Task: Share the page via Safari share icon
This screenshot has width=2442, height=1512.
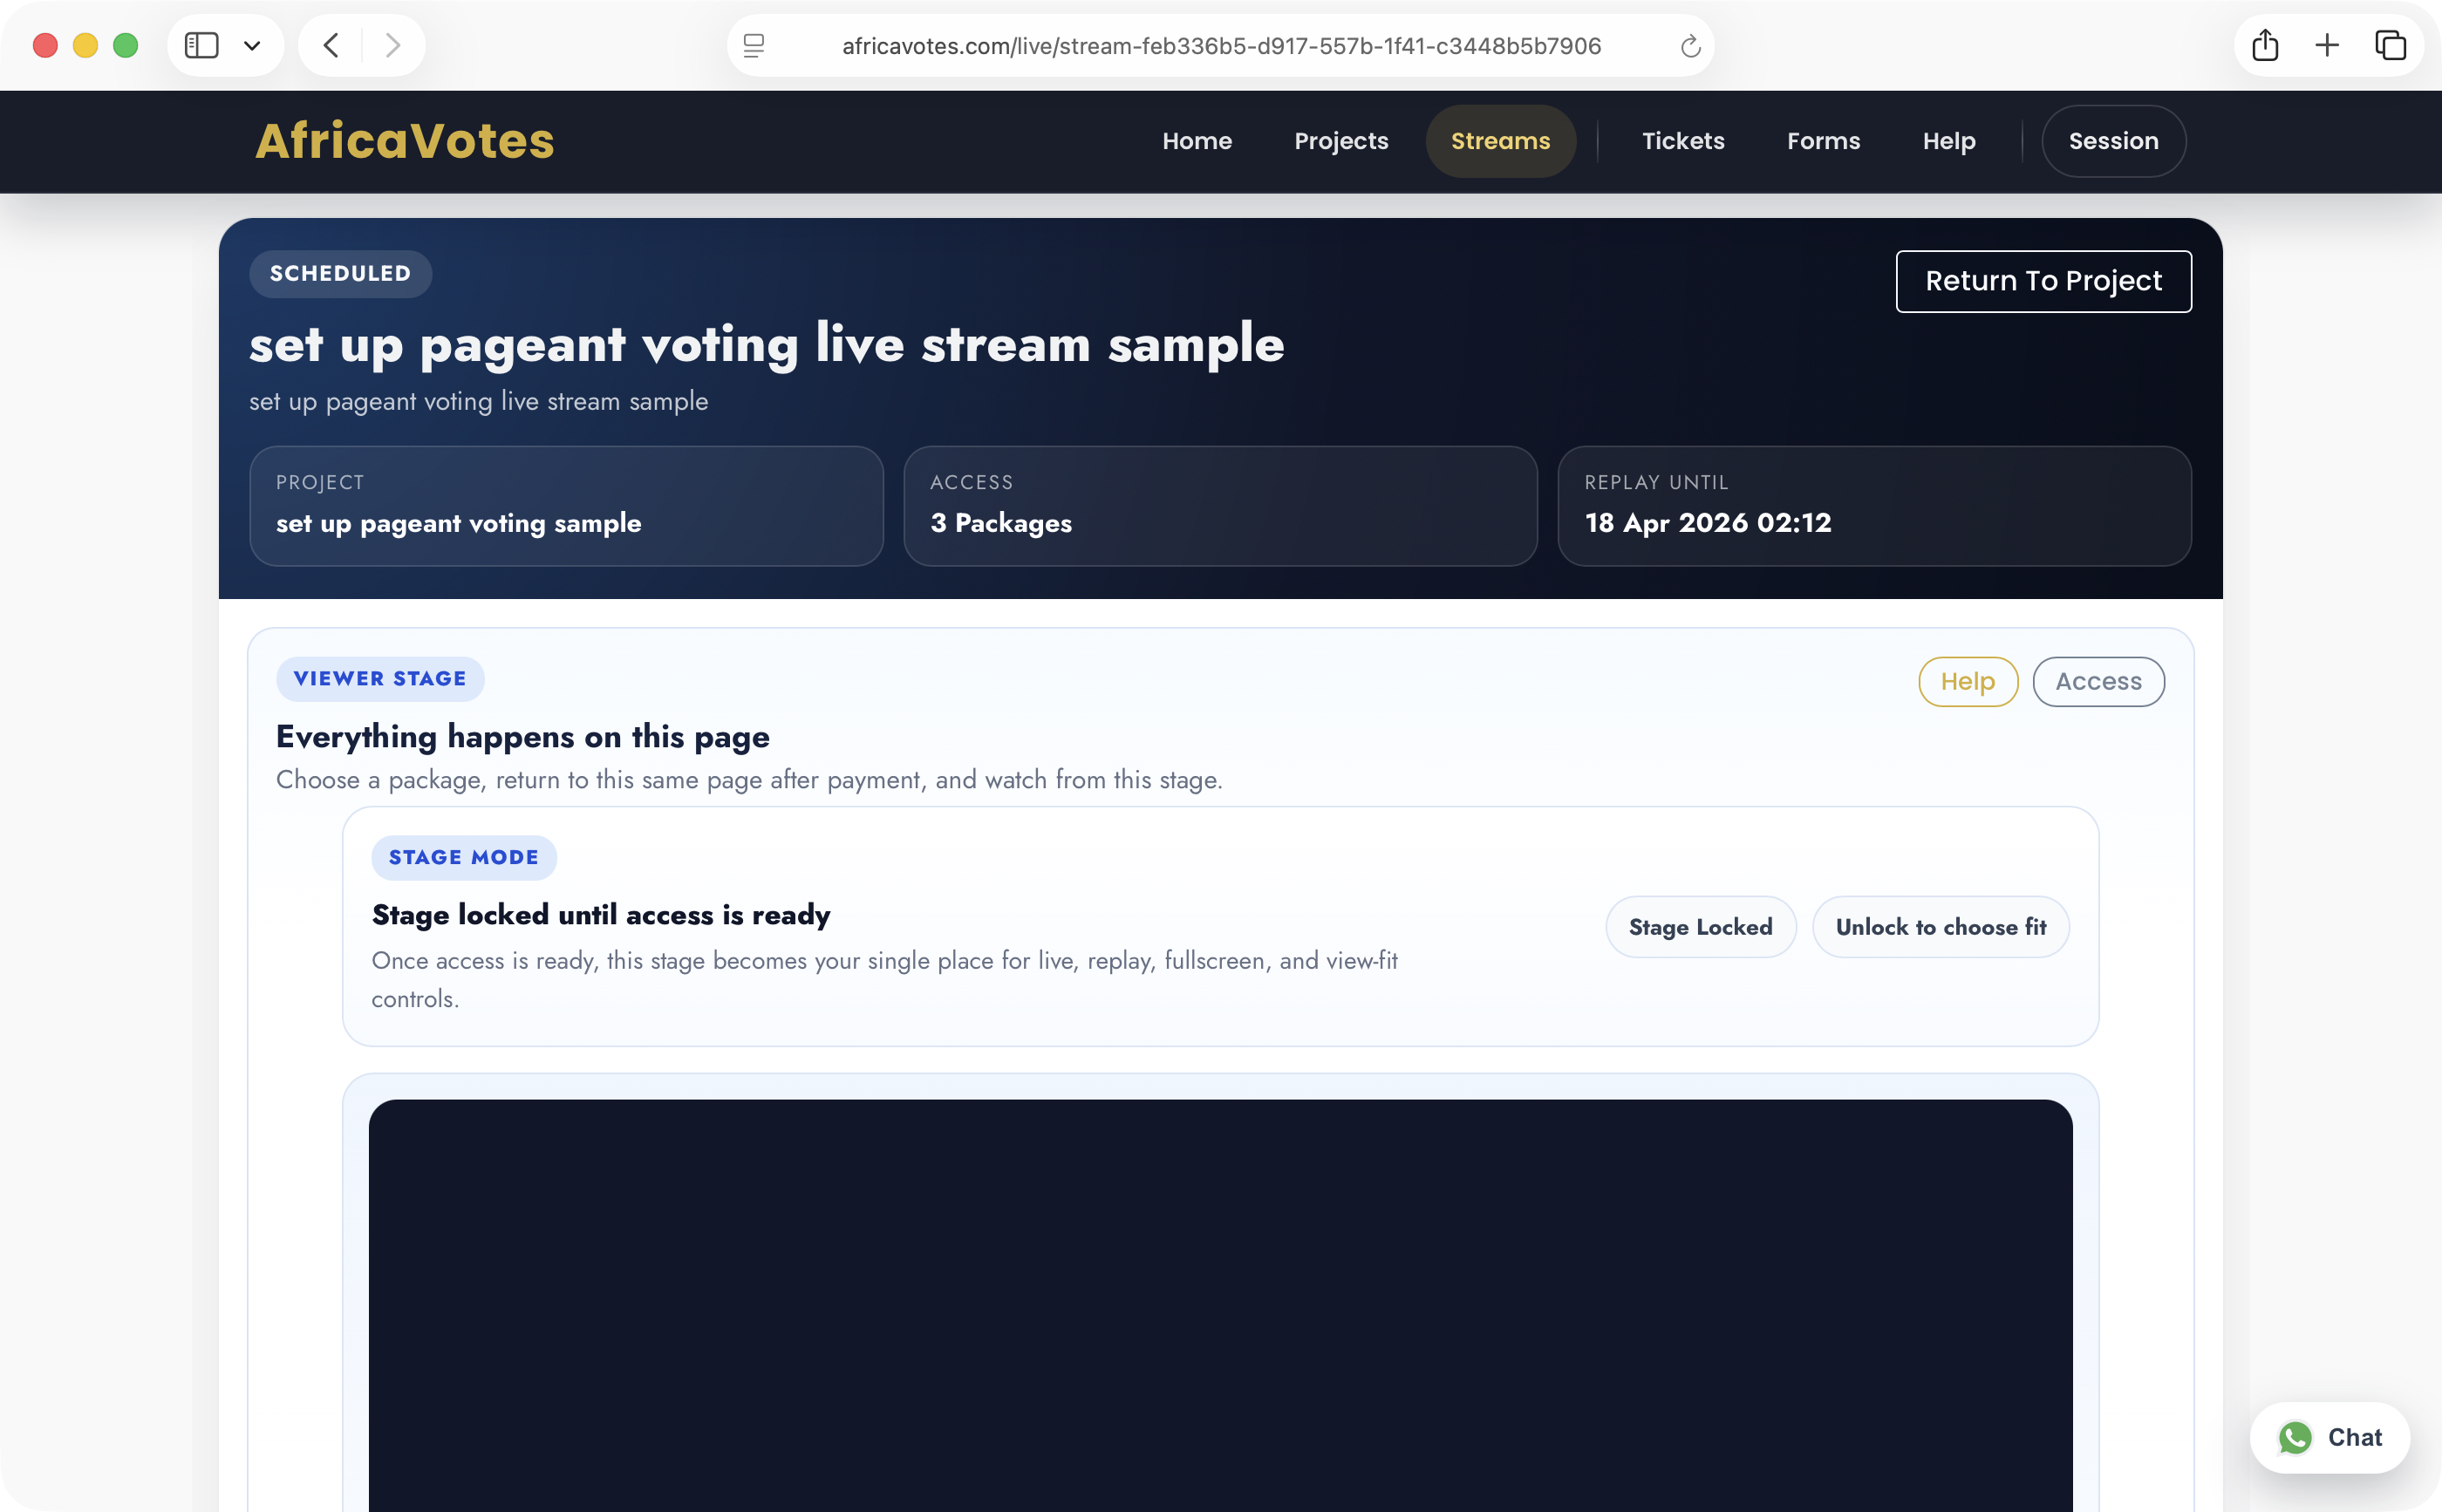Action: pos(2265,45)
